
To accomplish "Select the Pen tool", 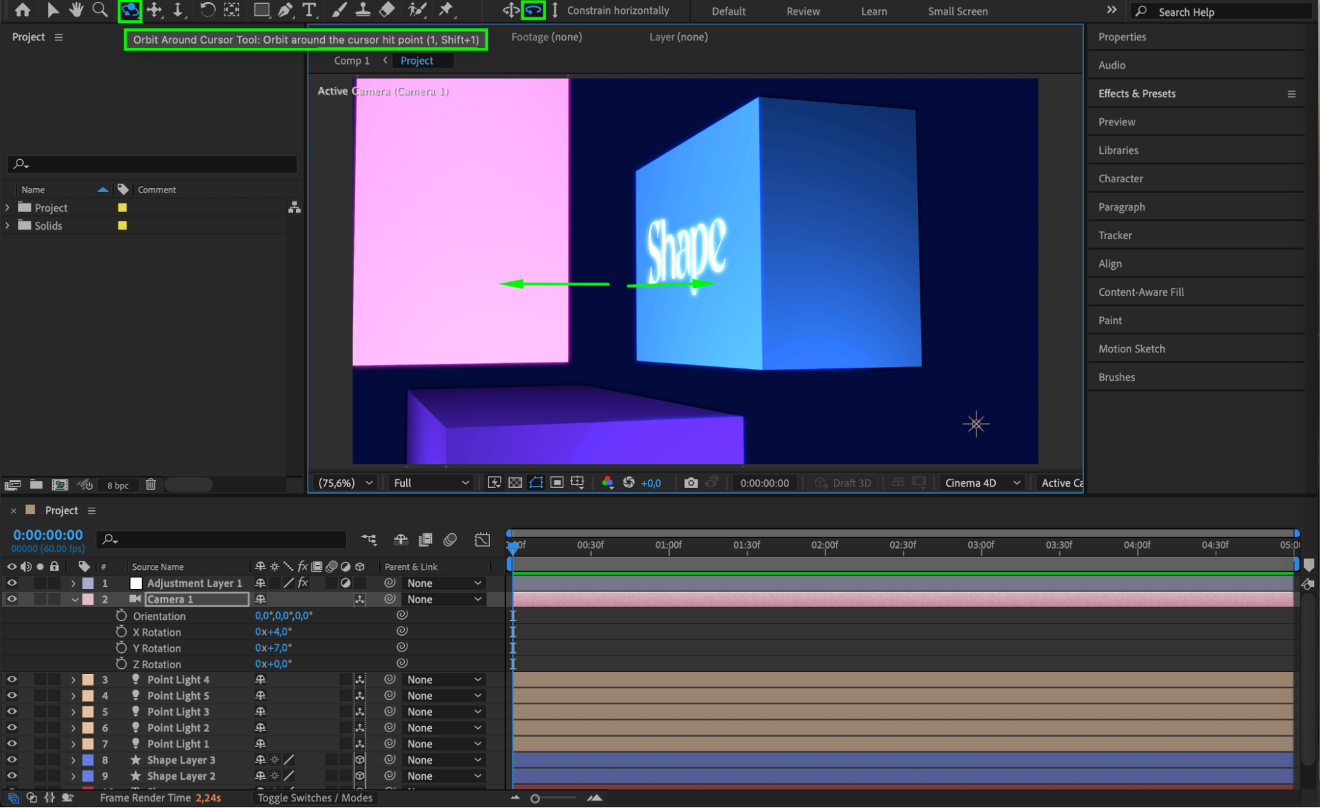I will tap(285, 10).
